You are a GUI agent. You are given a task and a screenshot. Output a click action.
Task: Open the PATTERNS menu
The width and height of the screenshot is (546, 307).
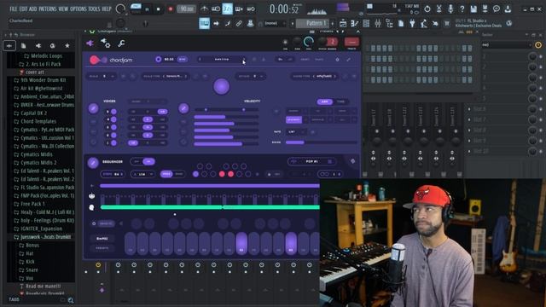click(48, 9)
